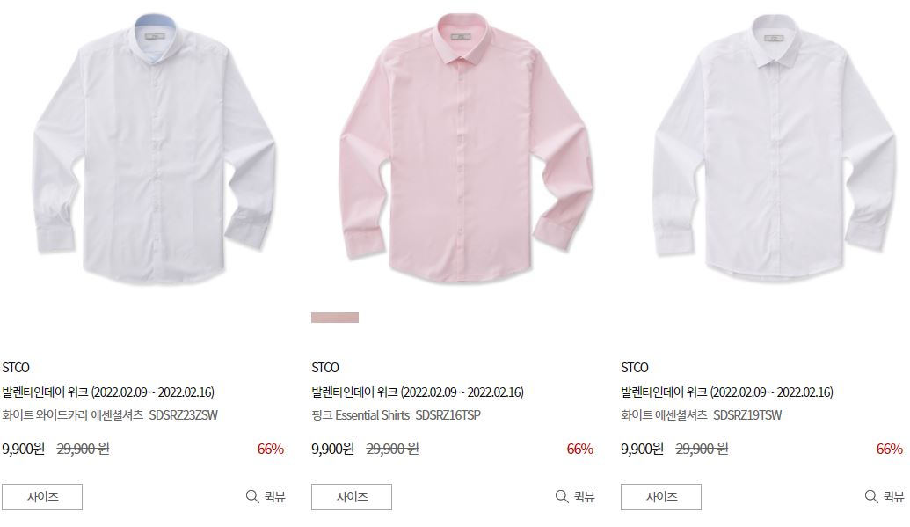Click the magnifier icon for pink Essential Shirts
910x527 pixels.
561,496
